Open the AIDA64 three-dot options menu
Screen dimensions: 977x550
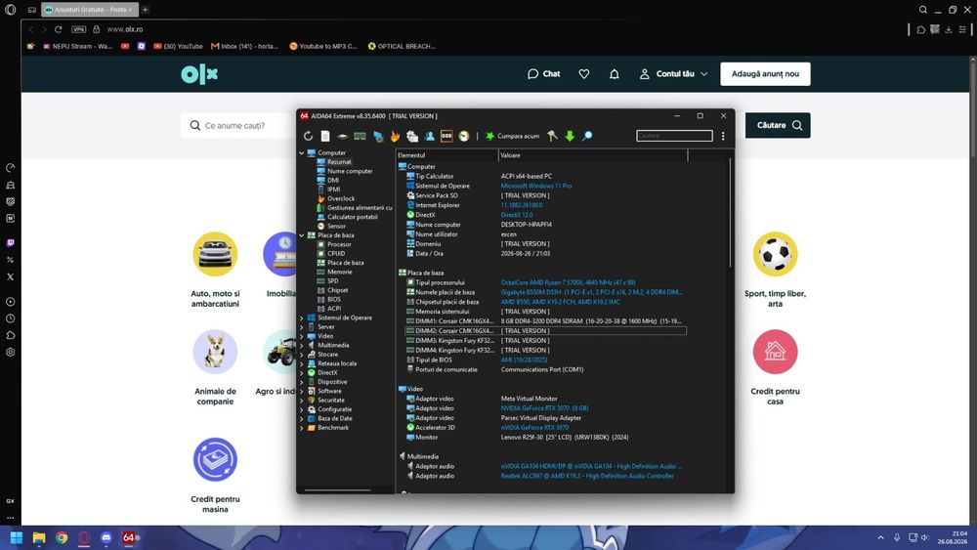tap(723, 136)
